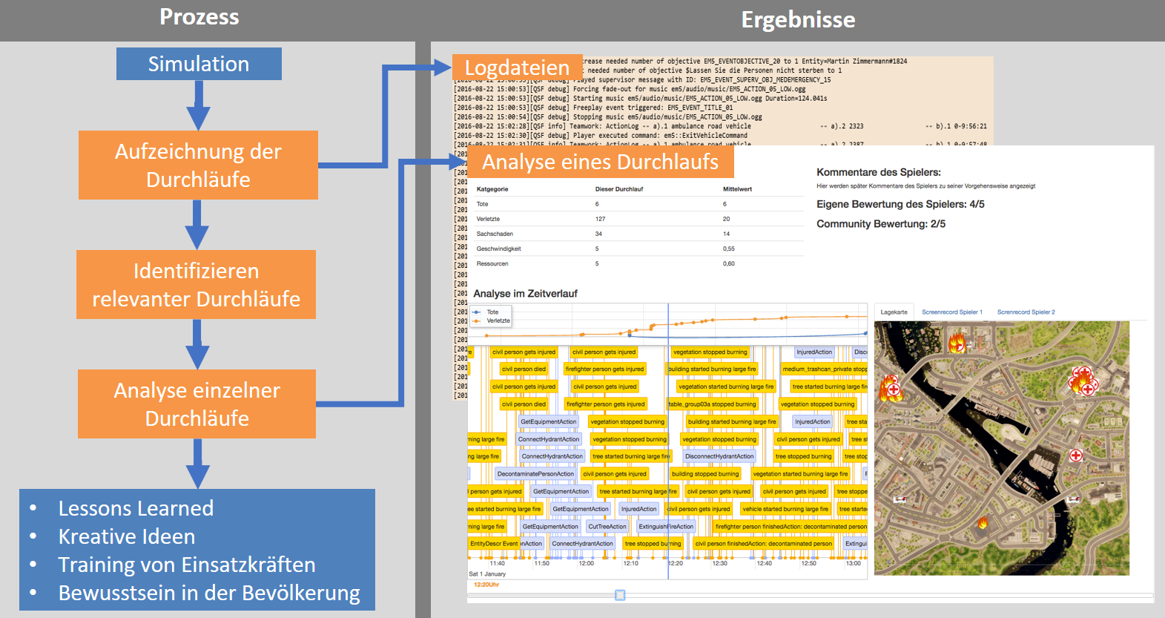Click the Analyse einzelner Durchläufe box
Screen dimensions: 1165x618
pos(197,404)
